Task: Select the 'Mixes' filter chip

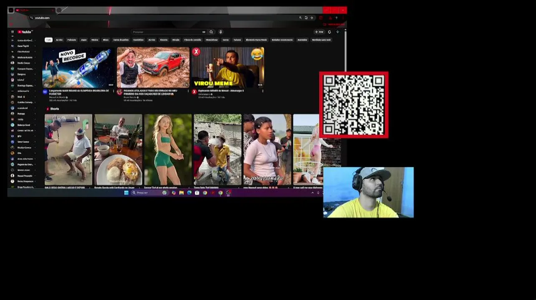Action: 106,40
